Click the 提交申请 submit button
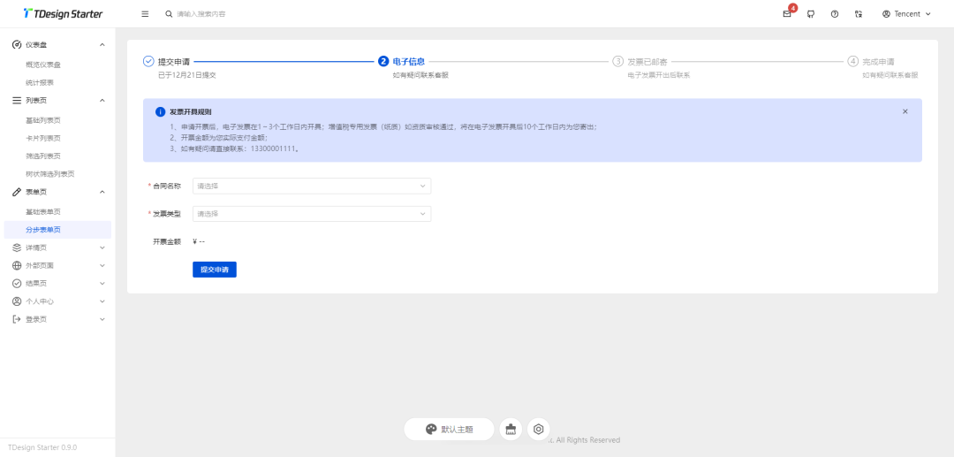 pyautogui.click(x=215, y=270)
